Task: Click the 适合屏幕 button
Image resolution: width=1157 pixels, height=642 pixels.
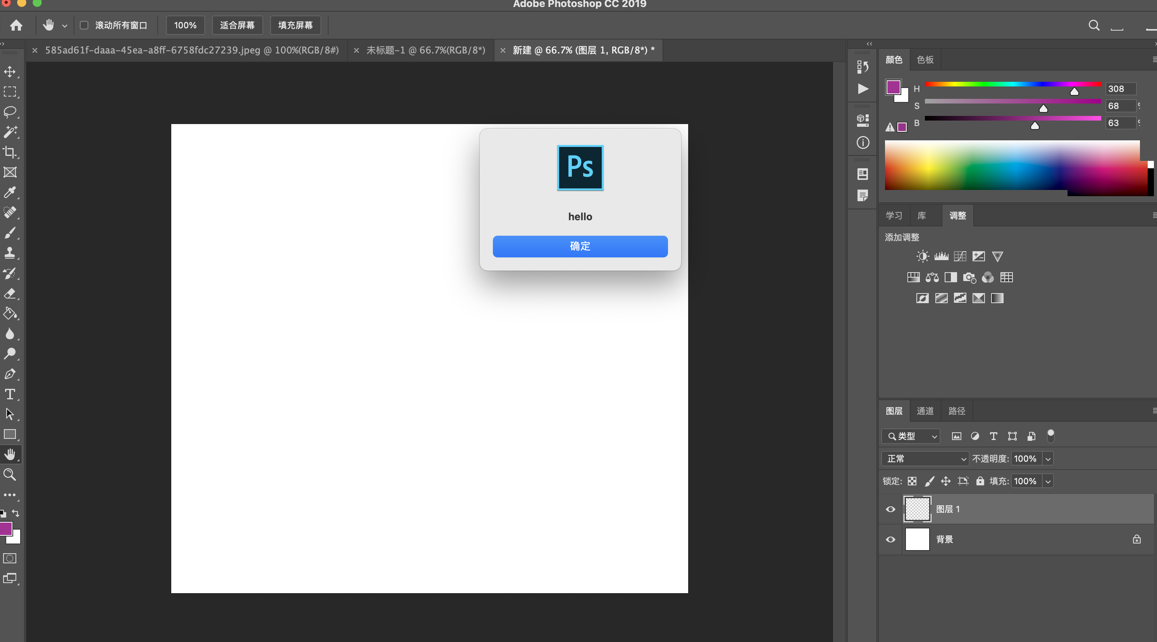Action: tap(237, 25)
